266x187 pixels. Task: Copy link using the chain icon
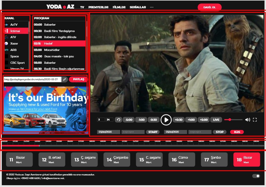64,79
